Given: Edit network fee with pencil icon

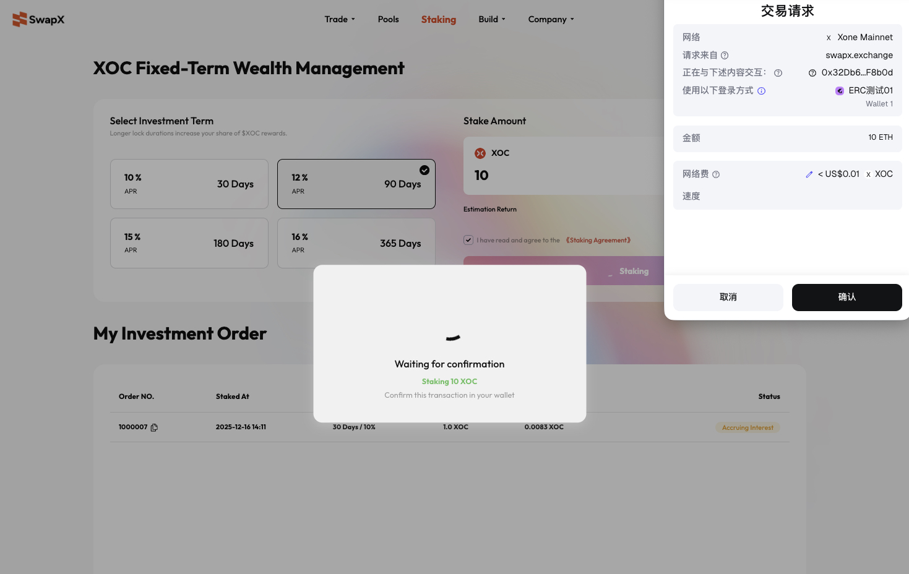Looking at the screenshot, I should [x=809, y=174].
